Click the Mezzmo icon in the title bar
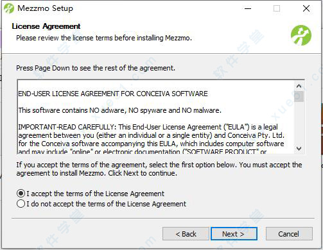Viewport: 323px width, 250px height. [x=9, y=8]
